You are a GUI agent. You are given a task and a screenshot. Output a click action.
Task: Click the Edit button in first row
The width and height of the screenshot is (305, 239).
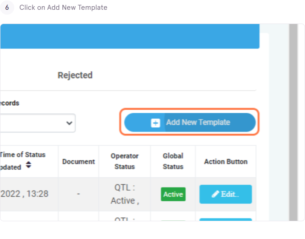click(226, 194)
